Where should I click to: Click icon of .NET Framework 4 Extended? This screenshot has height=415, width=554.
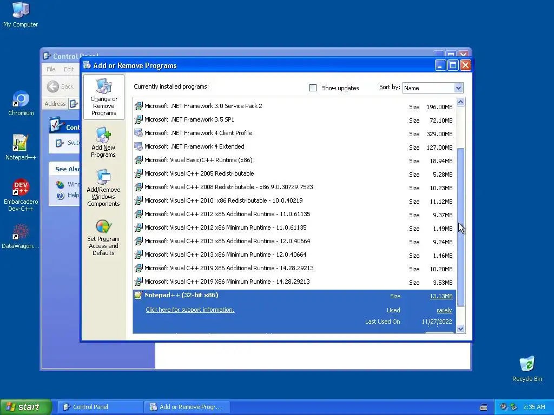pos(138,146)
